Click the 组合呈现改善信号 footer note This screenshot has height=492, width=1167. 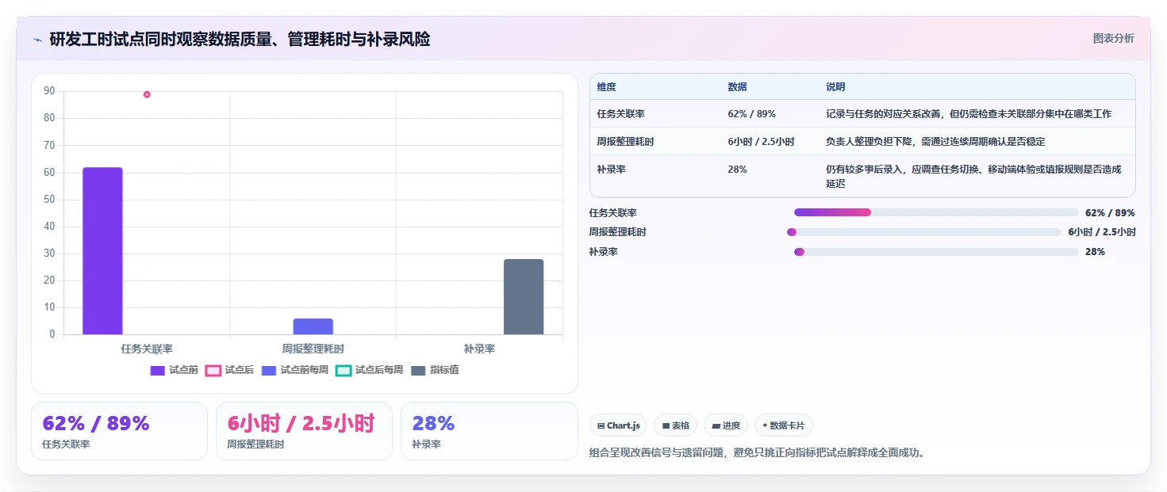click(x=758, y=453)
